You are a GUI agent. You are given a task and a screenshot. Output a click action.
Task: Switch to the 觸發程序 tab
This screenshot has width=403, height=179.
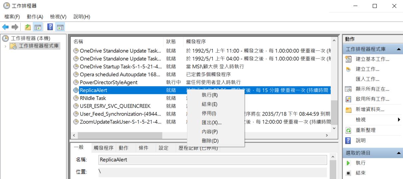(103, 148)
